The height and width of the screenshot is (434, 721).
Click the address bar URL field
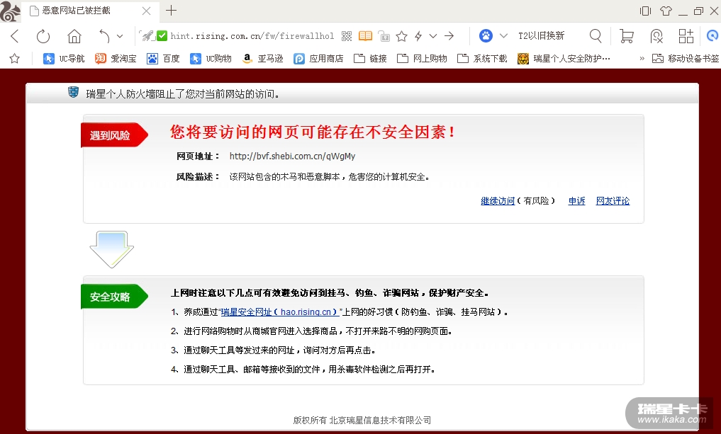pyautogui.click(x=252, y=36)
